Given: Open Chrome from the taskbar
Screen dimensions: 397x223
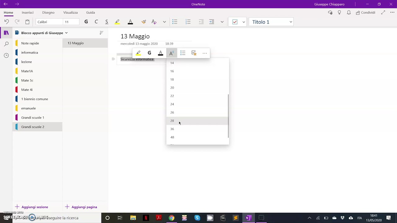Looking at the screenshot, I should pyautogui.click(x=172, y=218).
